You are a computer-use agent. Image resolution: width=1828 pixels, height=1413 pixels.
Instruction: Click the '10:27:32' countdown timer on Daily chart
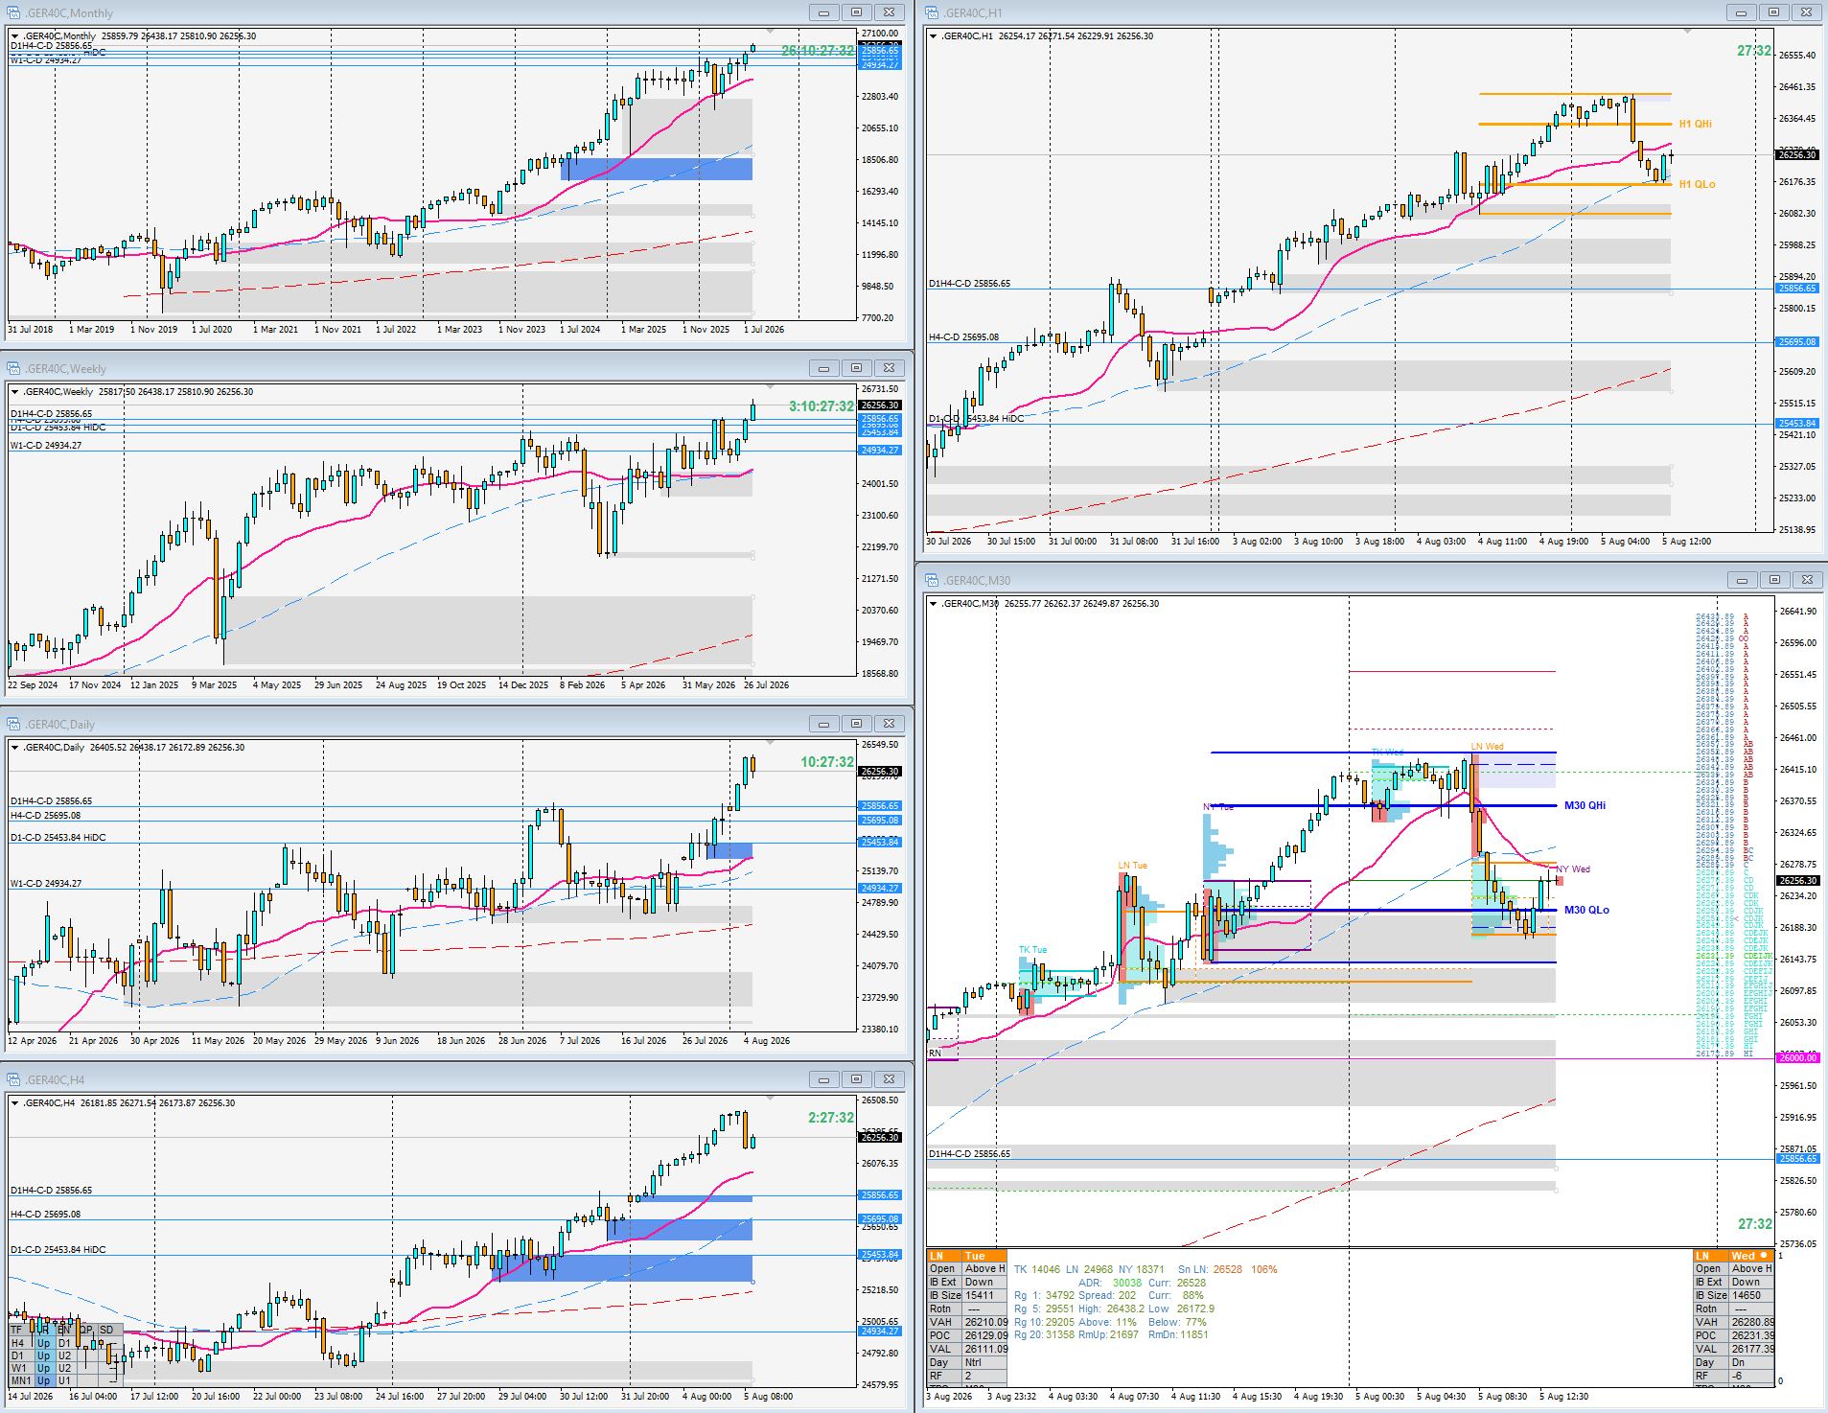click(x=827, y=762)
